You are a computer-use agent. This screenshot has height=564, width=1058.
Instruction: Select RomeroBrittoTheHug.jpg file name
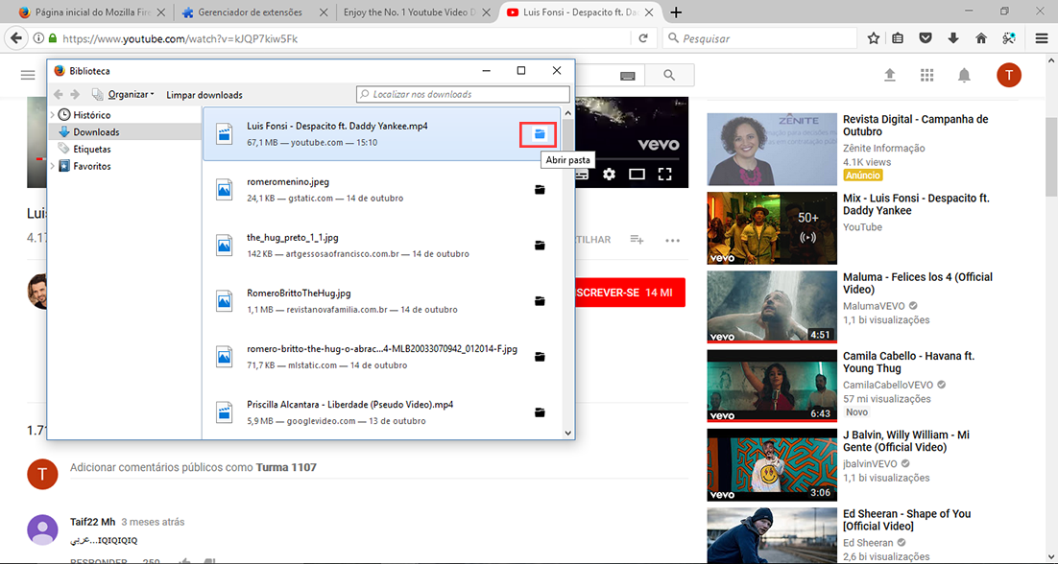pyautogui.click(x=299, y=294)
